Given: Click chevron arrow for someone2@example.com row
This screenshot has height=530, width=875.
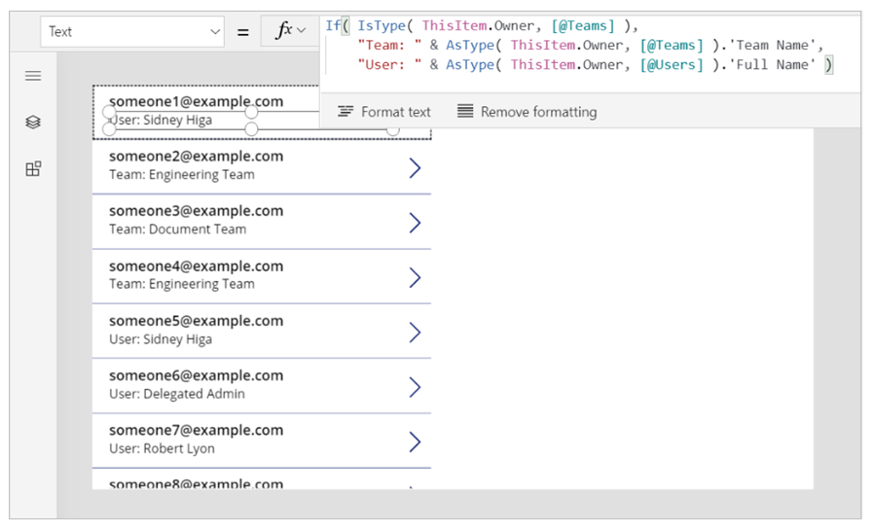Looking at the screenshot, I should pyautogui.click(x=415, y=167).
